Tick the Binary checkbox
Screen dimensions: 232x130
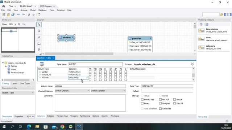pyautogui.click(x=142, y=103)
